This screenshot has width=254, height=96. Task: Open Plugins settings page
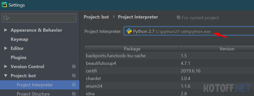[19, 57]
